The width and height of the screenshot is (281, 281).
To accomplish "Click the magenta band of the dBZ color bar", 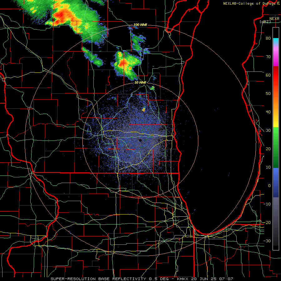I will pos(276,59).
